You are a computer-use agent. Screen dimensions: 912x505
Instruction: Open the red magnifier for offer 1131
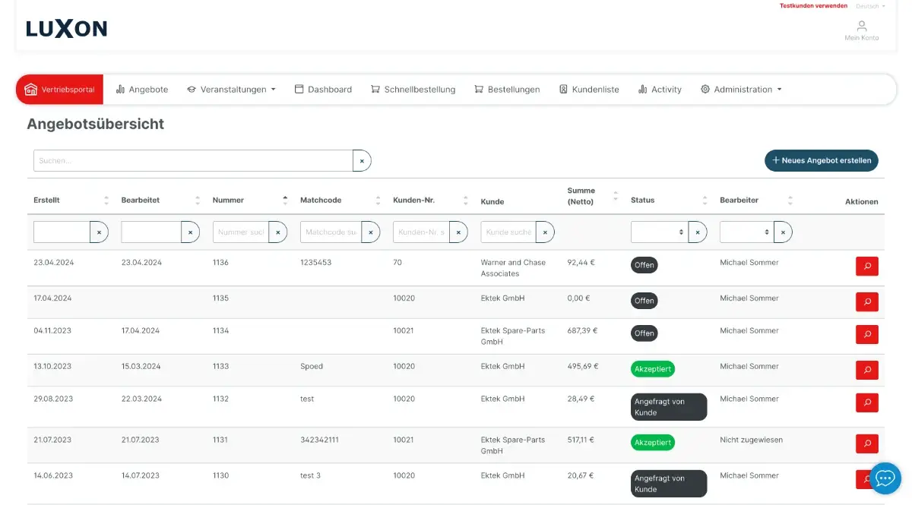[x=866, y=443]
